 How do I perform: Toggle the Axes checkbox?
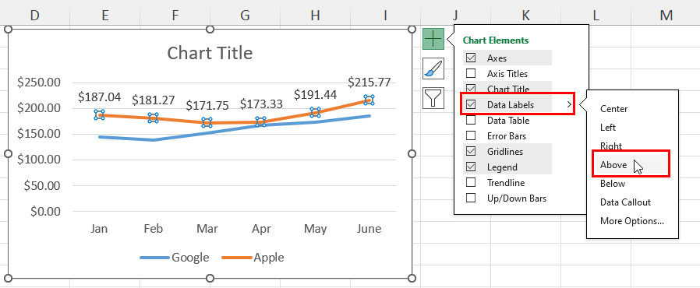coord(471,58)
